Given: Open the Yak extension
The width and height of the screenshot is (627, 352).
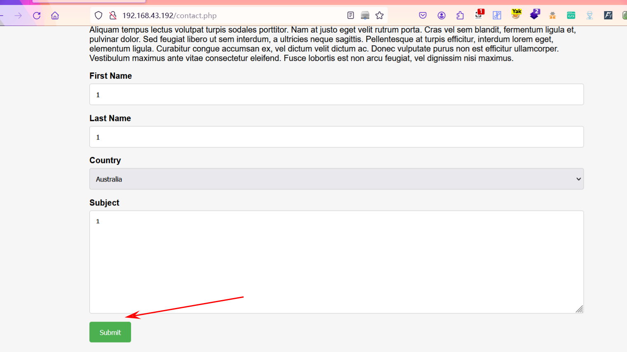Looking at the screenshot, I should (516, 14).
